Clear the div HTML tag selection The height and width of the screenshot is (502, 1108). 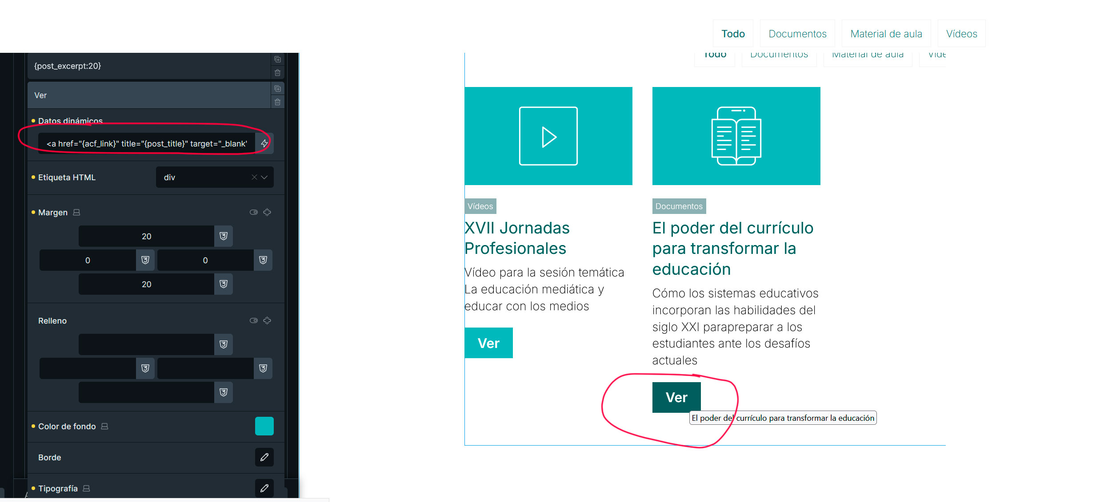point(254,178)
